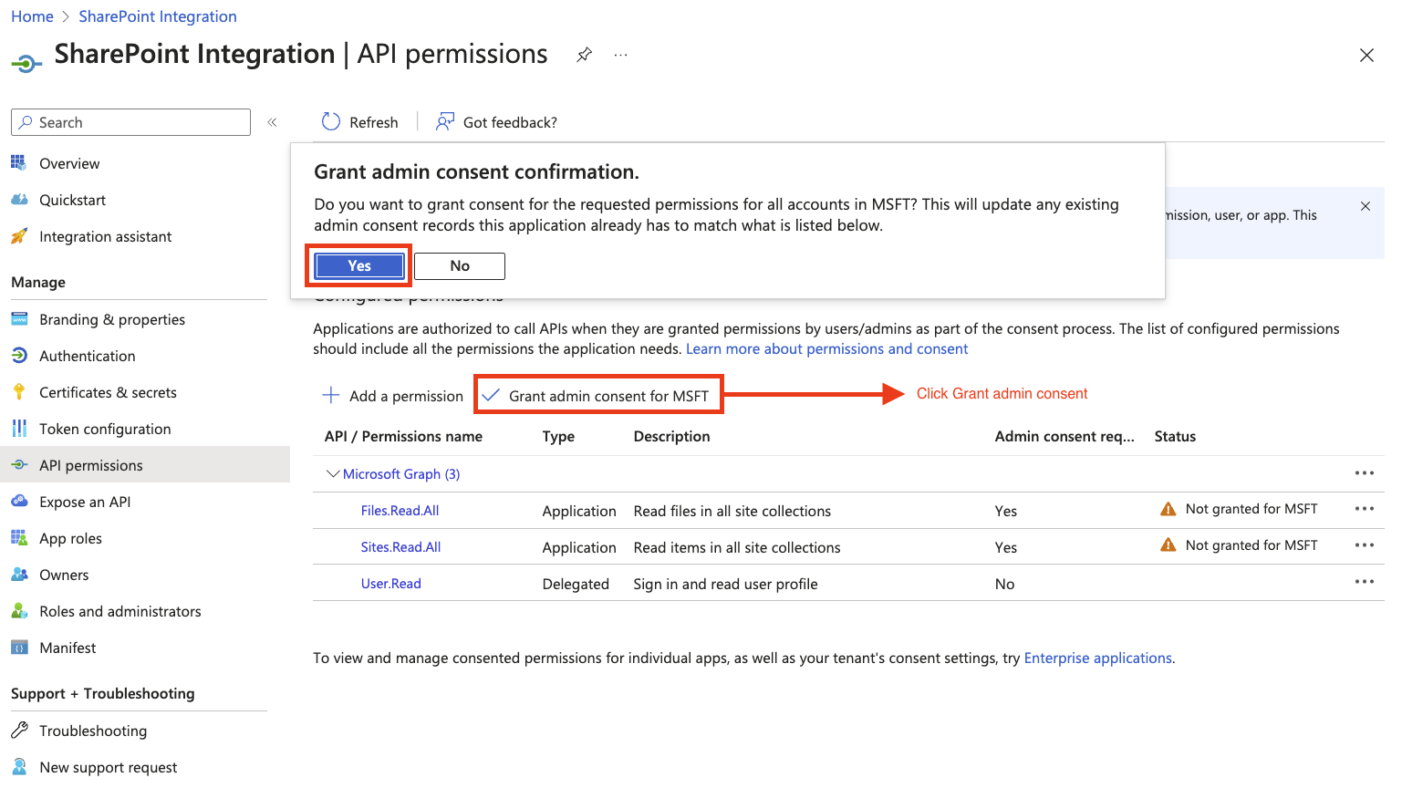The image size is (1402, 788).
Task: Click the Token configuration icon
Action: pos(19,429)
